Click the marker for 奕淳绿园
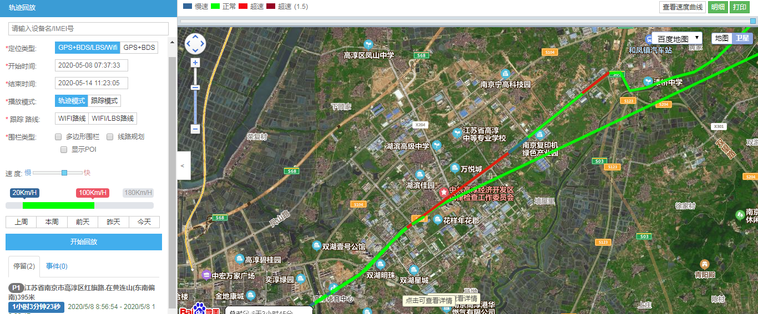This screenshot has width=758, height=314. (x=300, y=279)
